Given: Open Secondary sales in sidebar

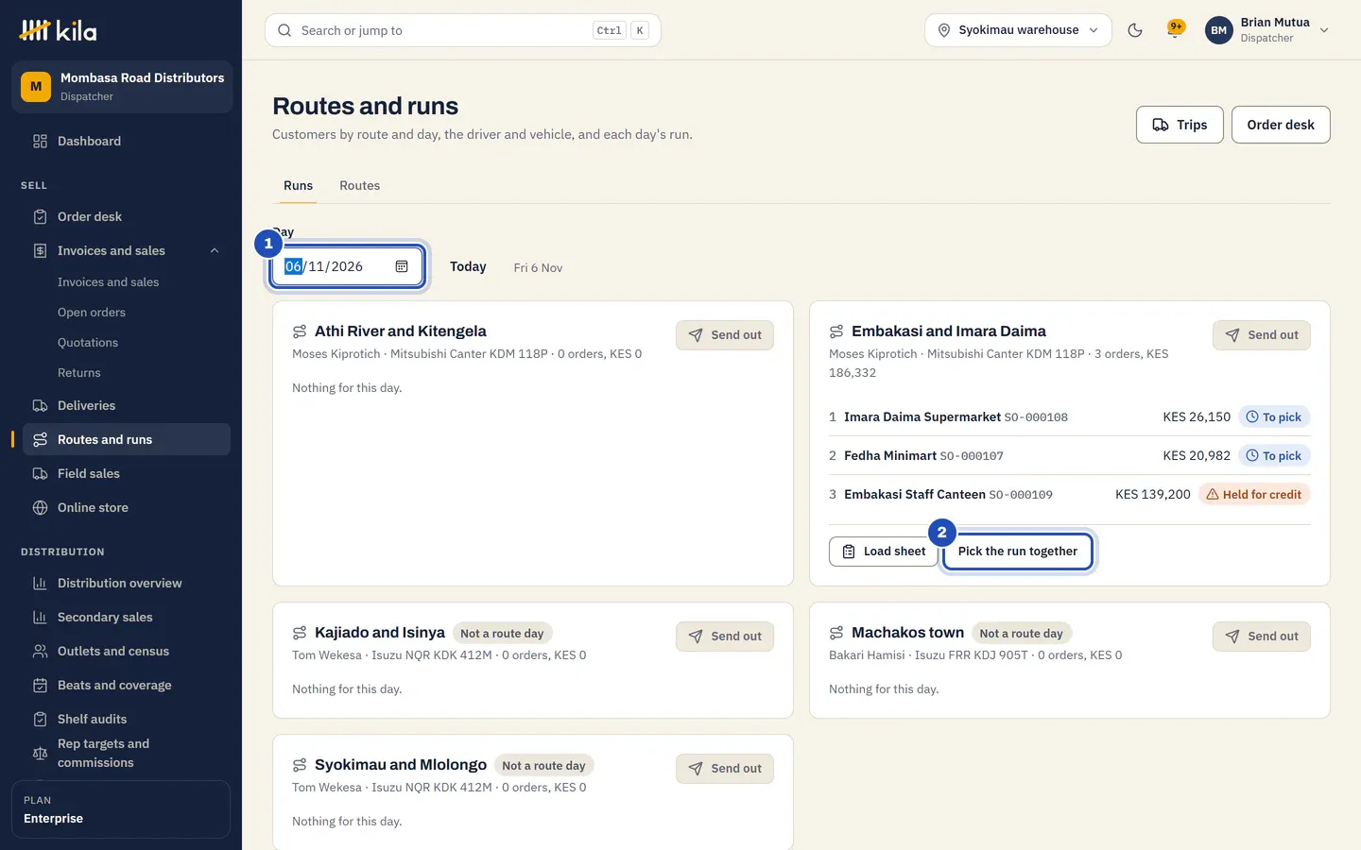Looking at the screenshot, I should [127, 617].
